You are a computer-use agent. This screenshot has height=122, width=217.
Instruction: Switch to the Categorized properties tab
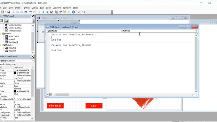(11, 64)
